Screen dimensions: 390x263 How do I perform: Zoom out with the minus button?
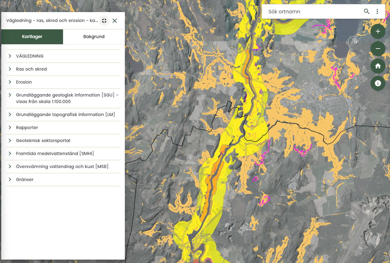click(378, 49)
